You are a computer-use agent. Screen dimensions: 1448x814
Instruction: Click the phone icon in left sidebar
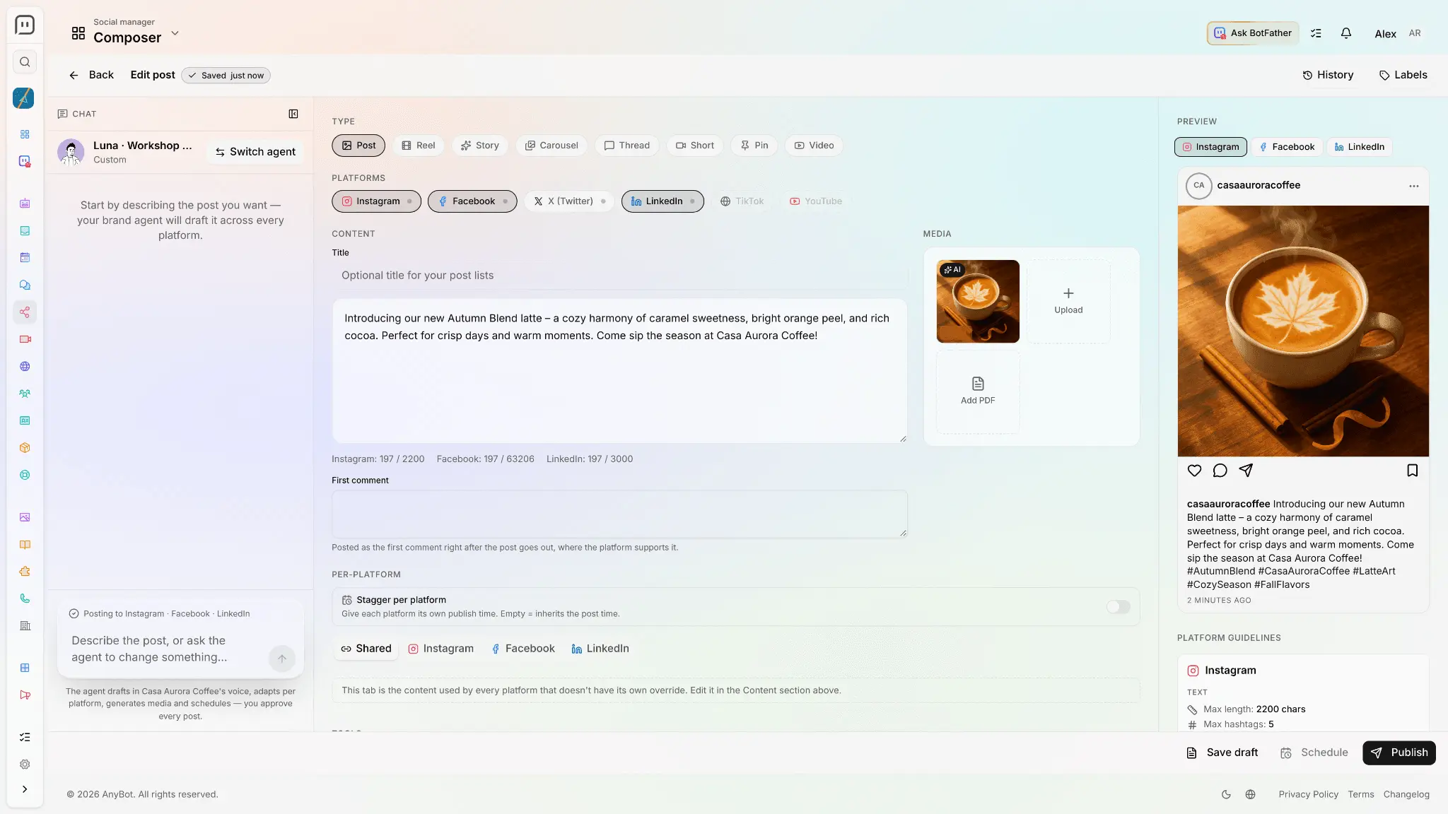click(25, 598)
